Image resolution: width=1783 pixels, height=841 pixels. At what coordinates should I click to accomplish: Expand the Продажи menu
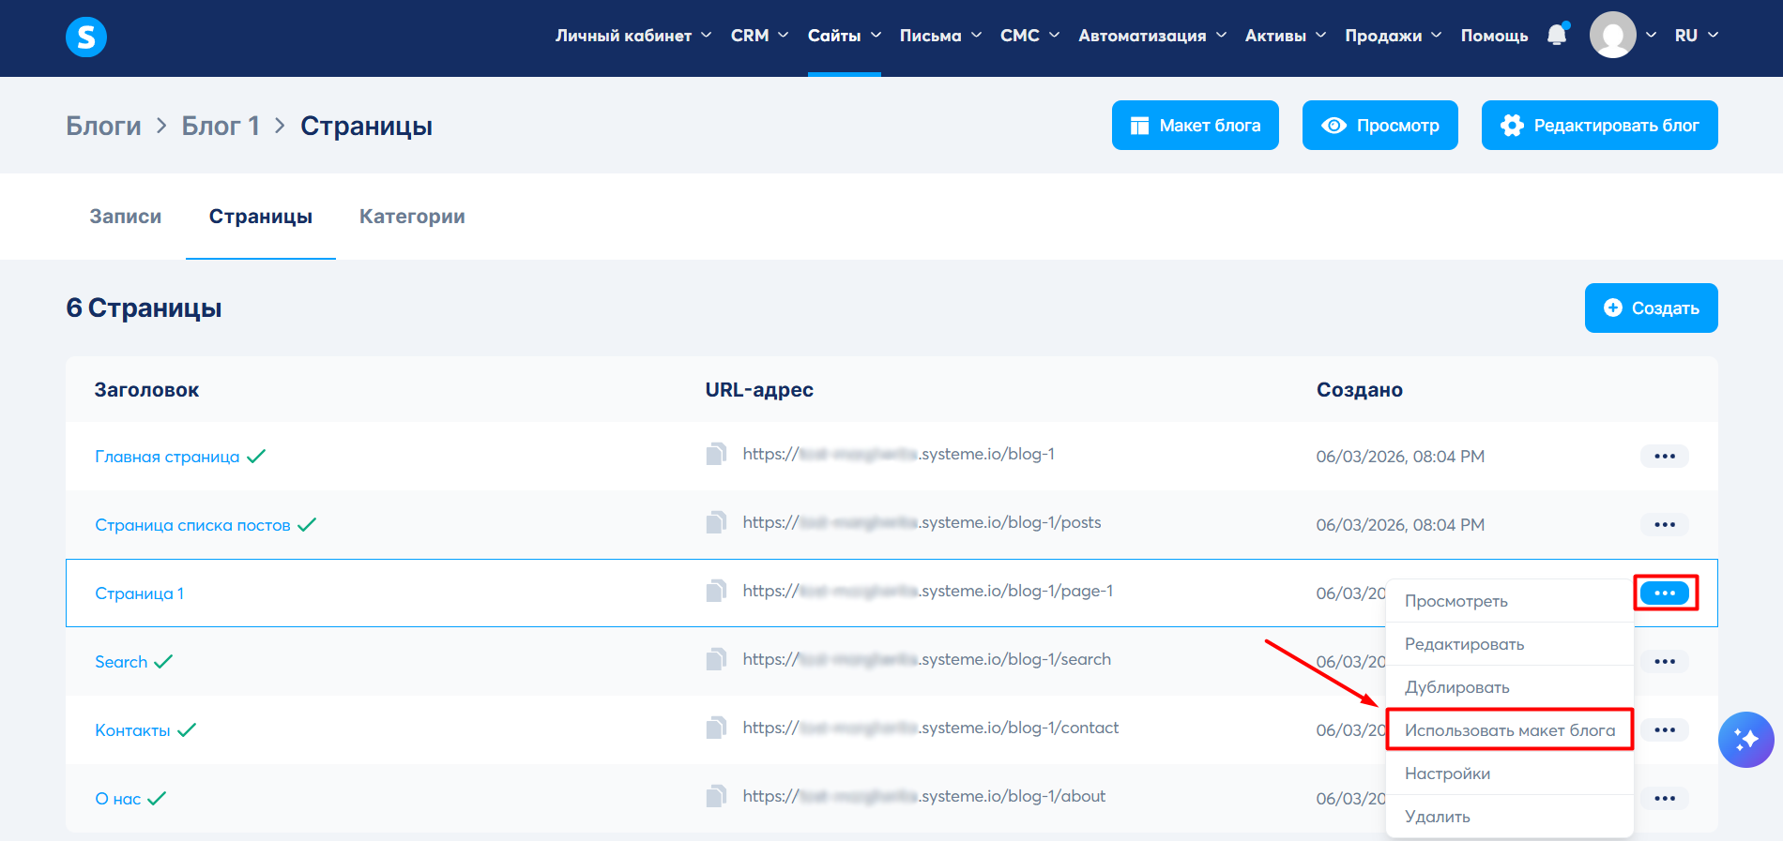coord(1393,36)
